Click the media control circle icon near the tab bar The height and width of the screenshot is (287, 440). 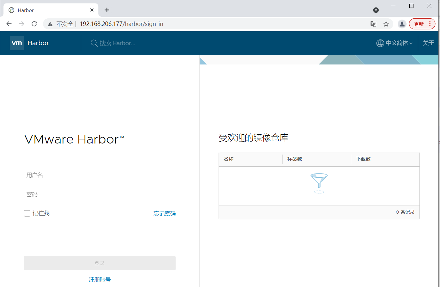376,10
